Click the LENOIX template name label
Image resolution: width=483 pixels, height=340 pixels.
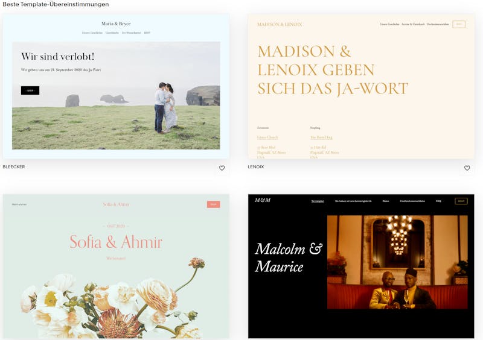coord(256,167)
